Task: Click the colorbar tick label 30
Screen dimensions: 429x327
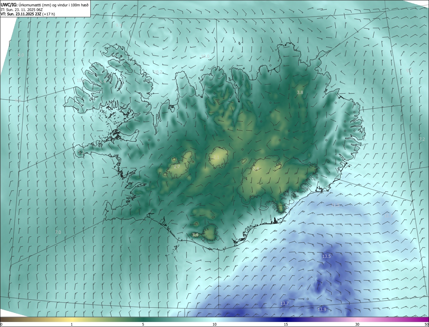Action: tap(357, 324)
